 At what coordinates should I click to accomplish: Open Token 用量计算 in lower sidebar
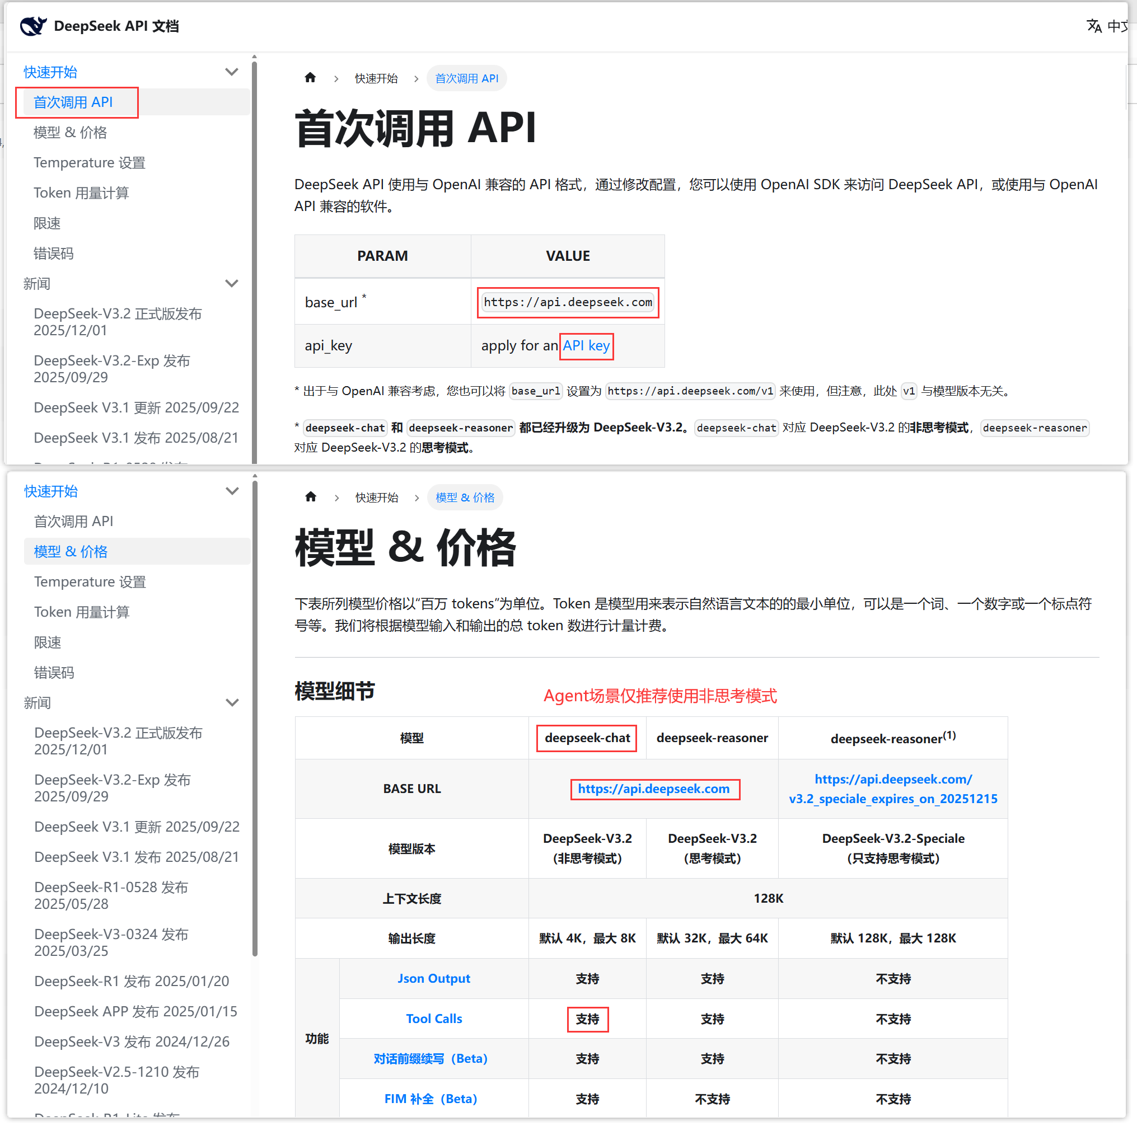click(81, 612)
